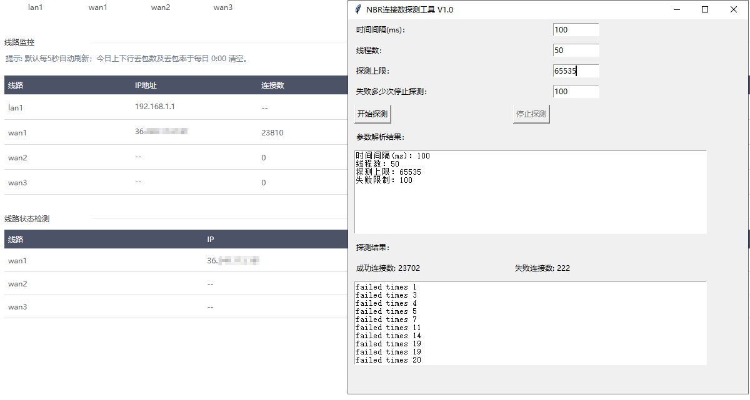
Task: Click the IP地址 column header in 线路监控
Action: click(x=146, y=85)
